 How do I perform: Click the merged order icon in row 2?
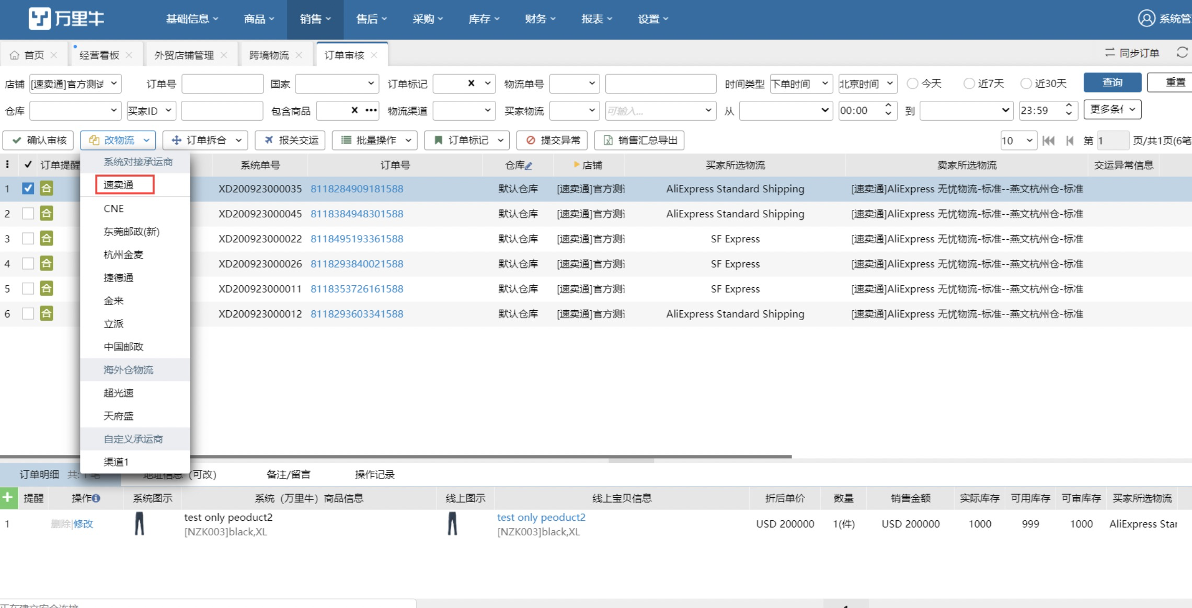pos(47,213)
